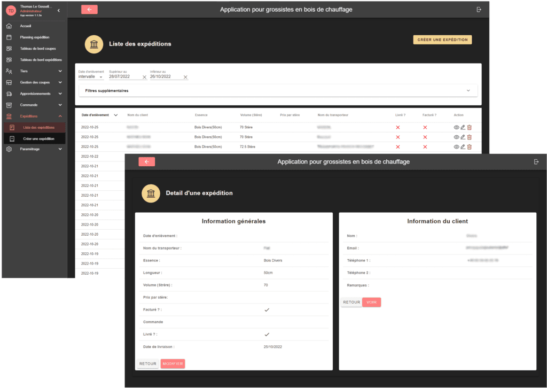Clear the 'Inférieur au' date with the X
The height and width of the screenshot is (388, 547).
pyautogui.click(x=185, y=77)
